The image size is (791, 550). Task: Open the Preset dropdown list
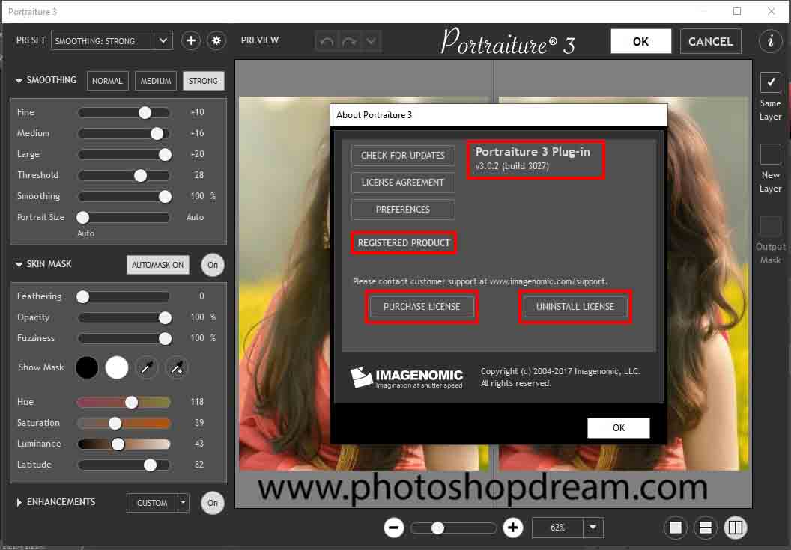coord(163,41)
